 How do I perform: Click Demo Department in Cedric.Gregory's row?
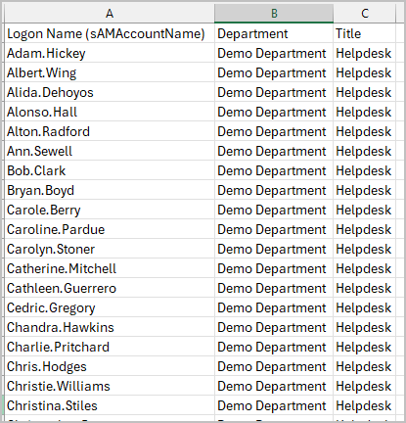tap(274, 307)
